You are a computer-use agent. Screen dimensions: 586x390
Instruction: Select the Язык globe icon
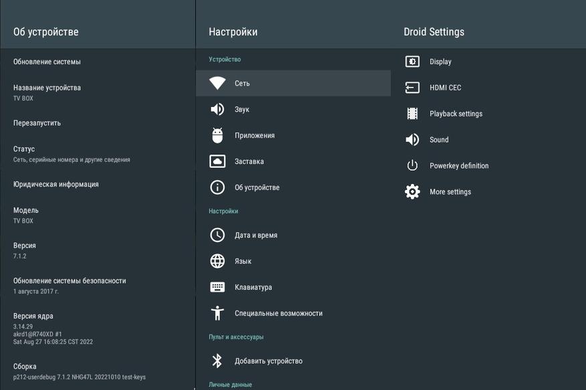click(217, 261)
